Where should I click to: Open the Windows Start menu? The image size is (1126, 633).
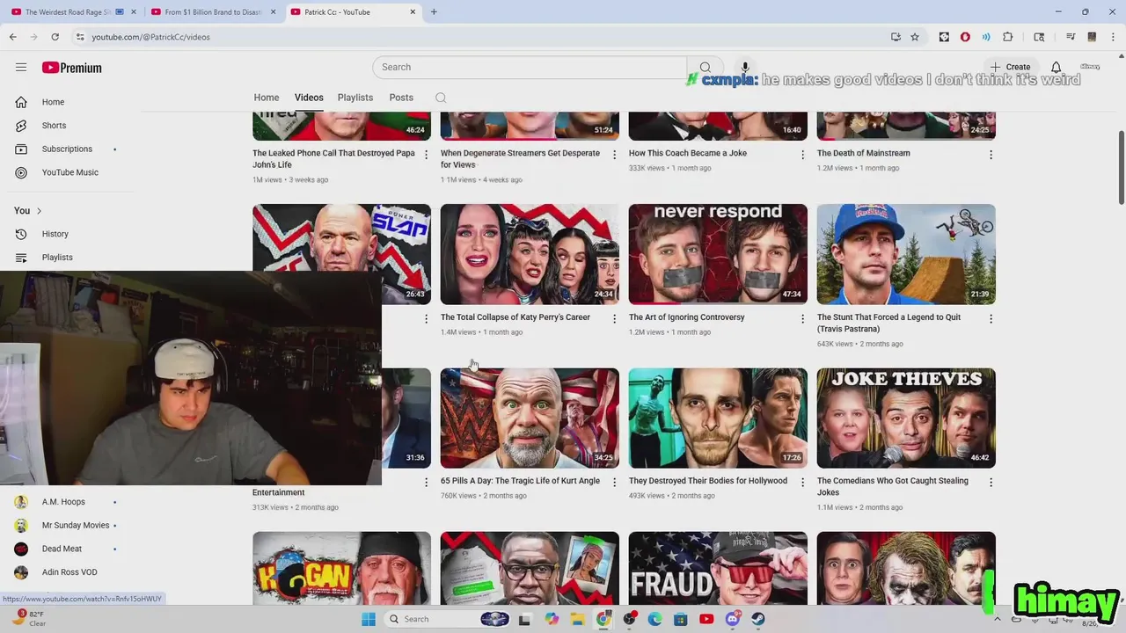coord(369,619)
